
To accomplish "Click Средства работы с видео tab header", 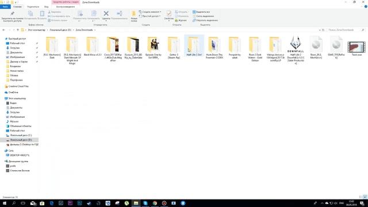I will [x=66, y=2].
